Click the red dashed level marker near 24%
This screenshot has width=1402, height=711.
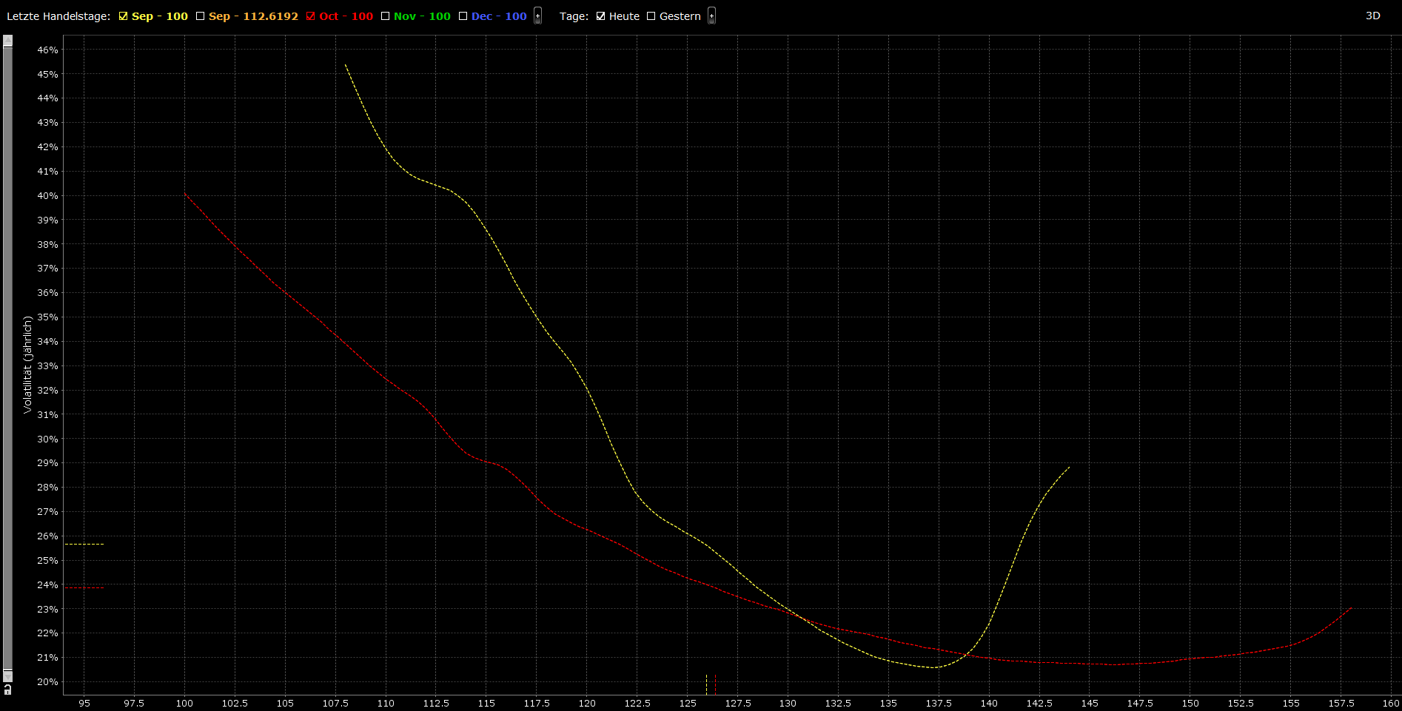pos(84,588)
